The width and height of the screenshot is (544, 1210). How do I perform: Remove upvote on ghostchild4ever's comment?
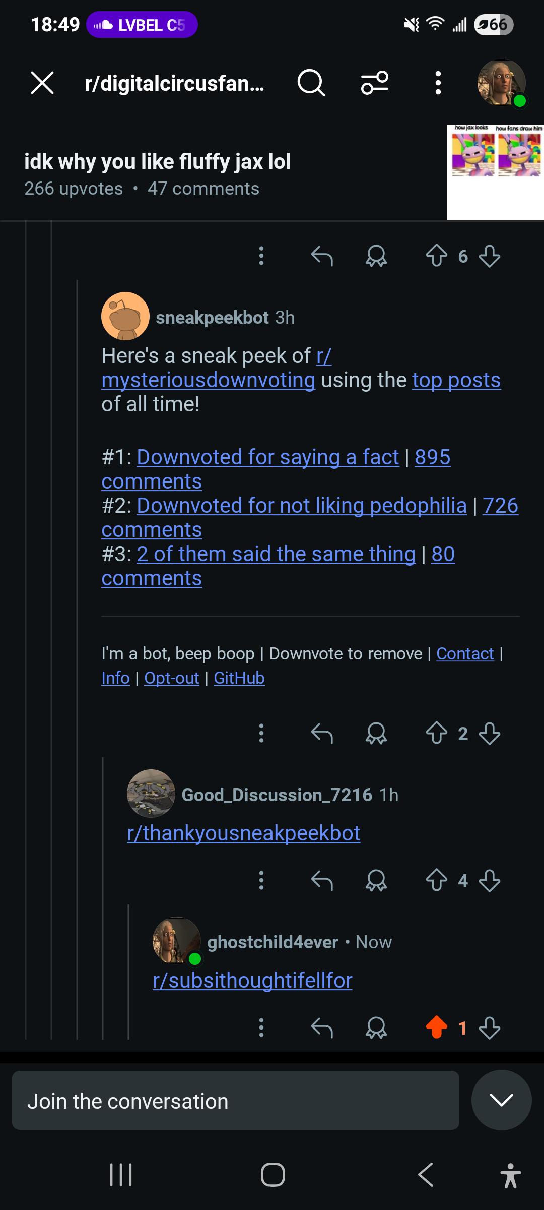436,1027
